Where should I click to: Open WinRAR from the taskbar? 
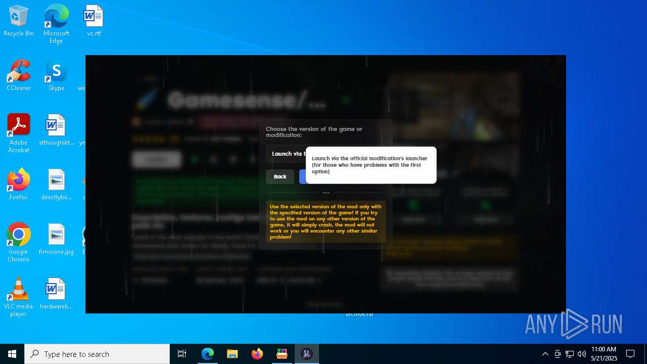pos(282,354)
